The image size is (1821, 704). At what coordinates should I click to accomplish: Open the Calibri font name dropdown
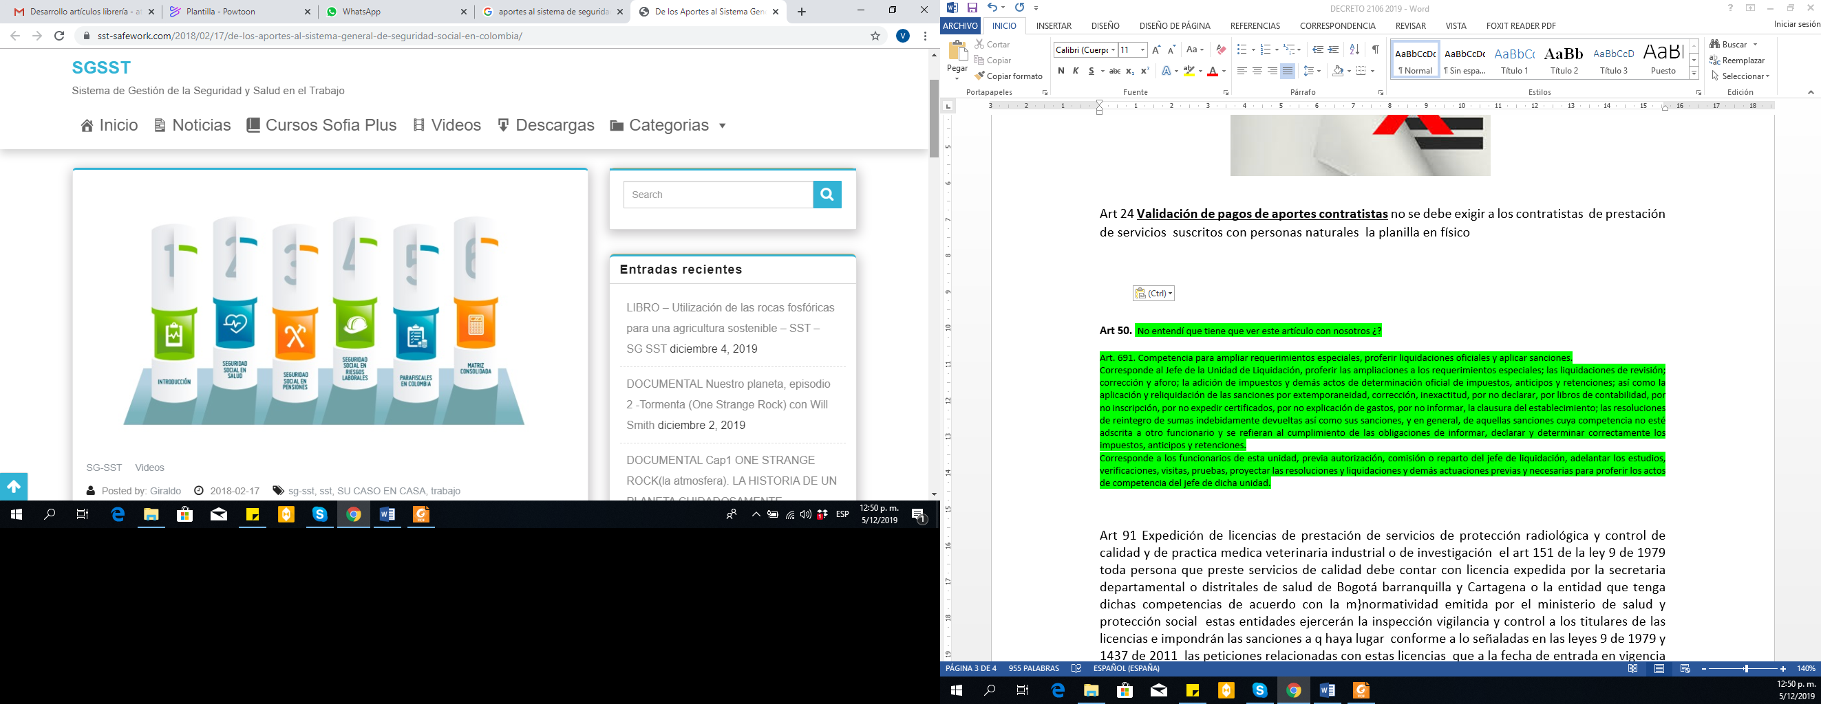pos(1113,50)
